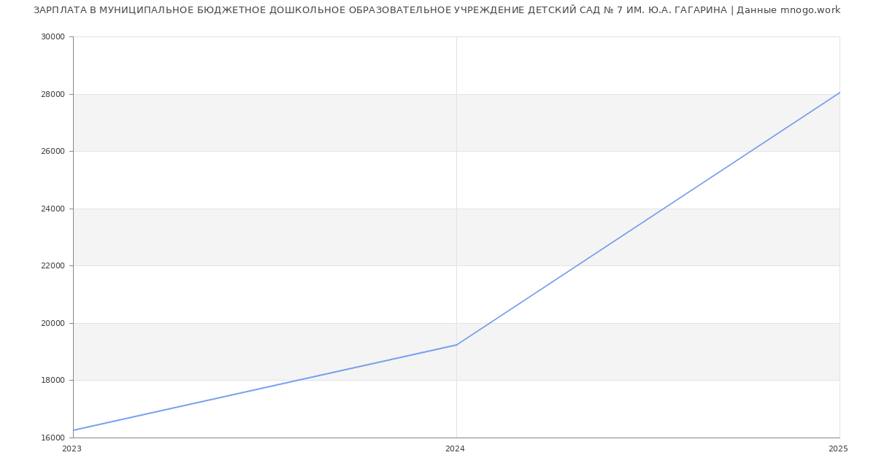Click the line's data point at 2025

[x=839, y=93]
